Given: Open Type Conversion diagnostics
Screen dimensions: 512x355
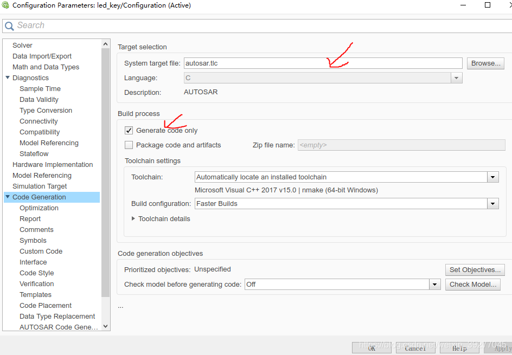Looking at the screenshot, I should coord(46,110).
